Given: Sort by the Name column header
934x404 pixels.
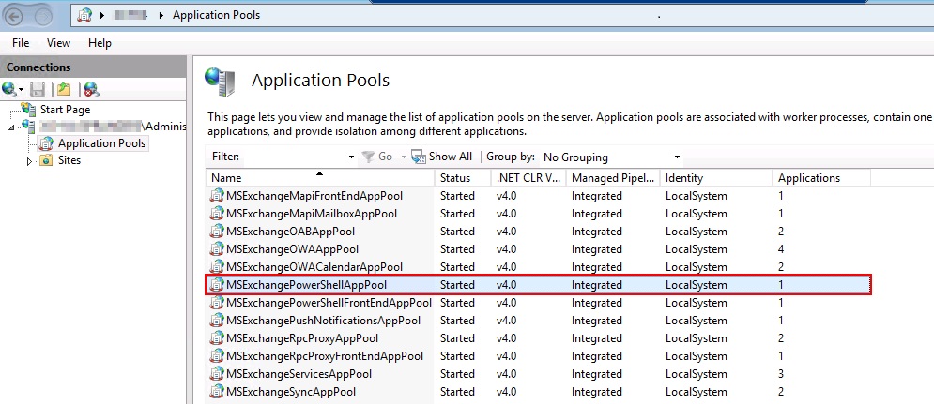Looking at the screenshot, I should [321, 178].
